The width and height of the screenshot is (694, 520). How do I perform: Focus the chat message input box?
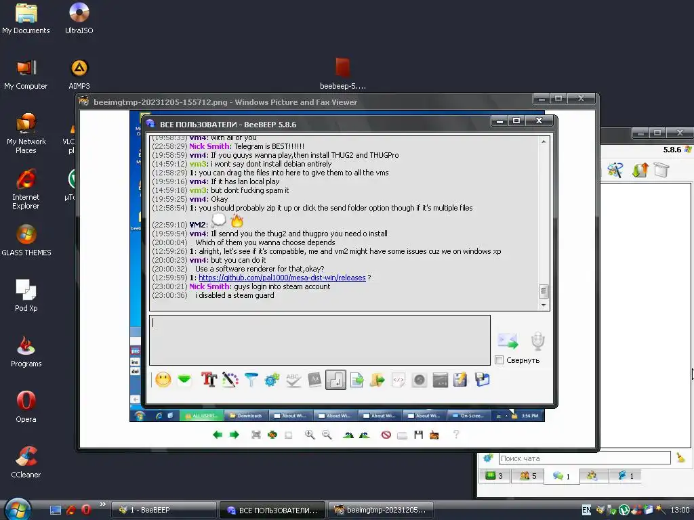320,340
